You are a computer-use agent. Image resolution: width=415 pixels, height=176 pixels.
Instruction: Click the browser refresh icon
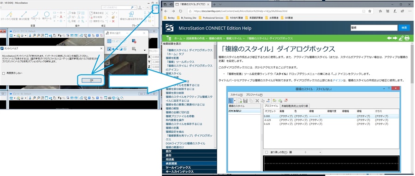180,12
